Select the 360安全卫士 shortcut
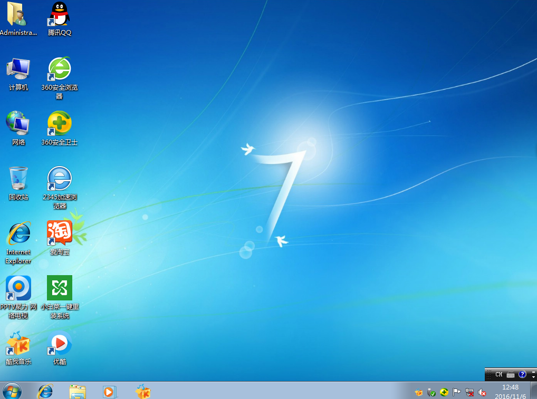This screenshot has width=537, height=399. pyautogui.click(x=60, y=129)
